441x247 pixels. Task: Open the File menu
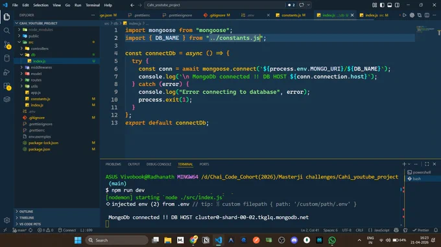click(15, 5)
